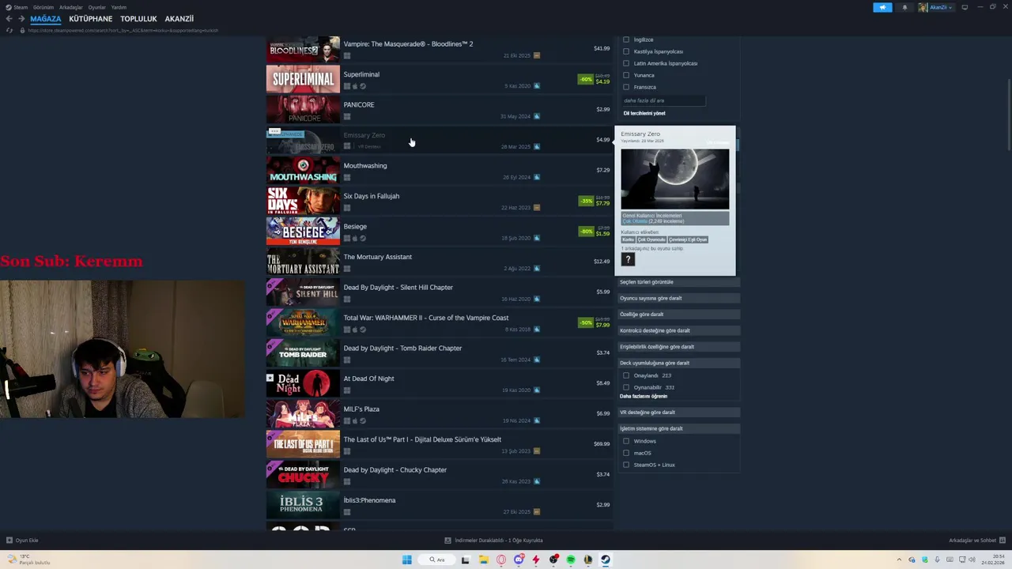Image resolution: width=1012 pixels, height=569 pixels.
Task: Open the Arkadaşlar menu
Action: click(70, 7)
